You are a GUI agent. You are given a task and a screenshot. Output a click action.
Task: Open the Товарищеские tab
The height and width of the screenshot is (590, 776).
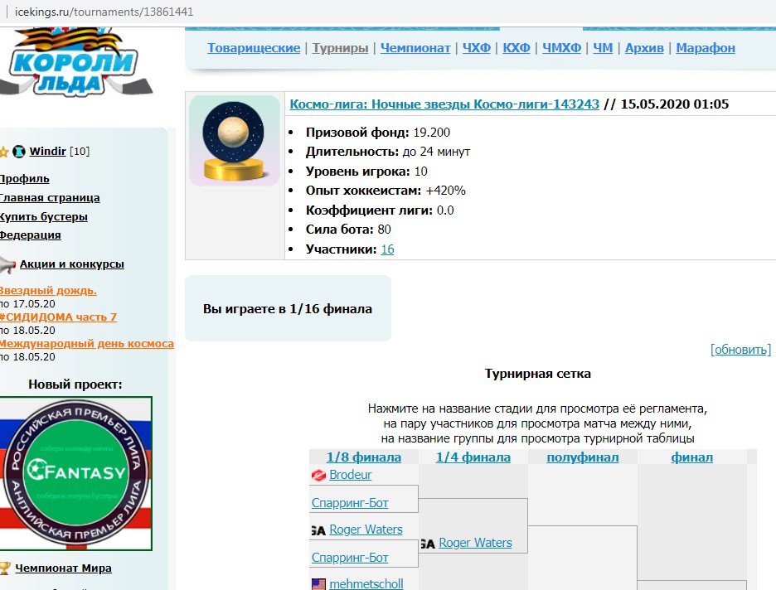coord(254,48)
